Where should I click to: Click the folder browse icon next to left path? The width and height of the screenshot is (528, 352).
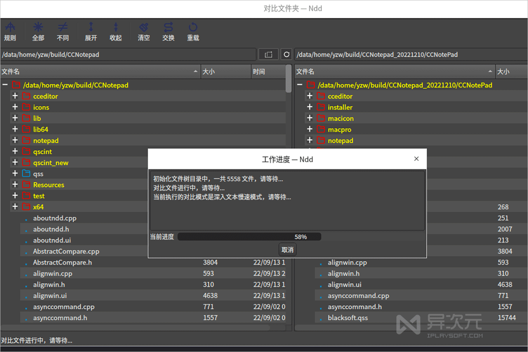(x=268, y=54)
